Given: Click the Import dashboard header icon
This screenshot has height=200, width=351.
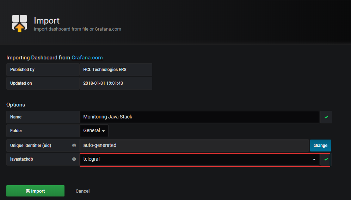Looking at the screenshot, I should [19, 23].
